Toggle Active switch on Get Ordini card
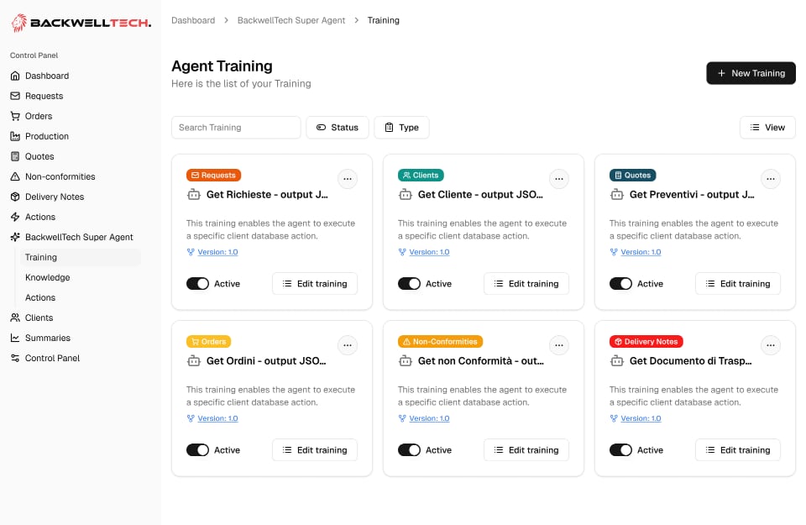 [x=197, y=450]
